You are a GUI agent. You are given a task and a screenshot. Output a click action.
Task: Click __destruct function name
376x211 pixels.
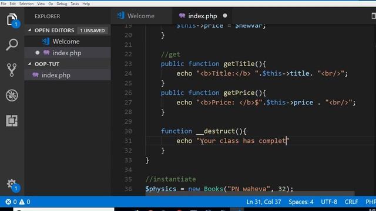click(216, 131)
